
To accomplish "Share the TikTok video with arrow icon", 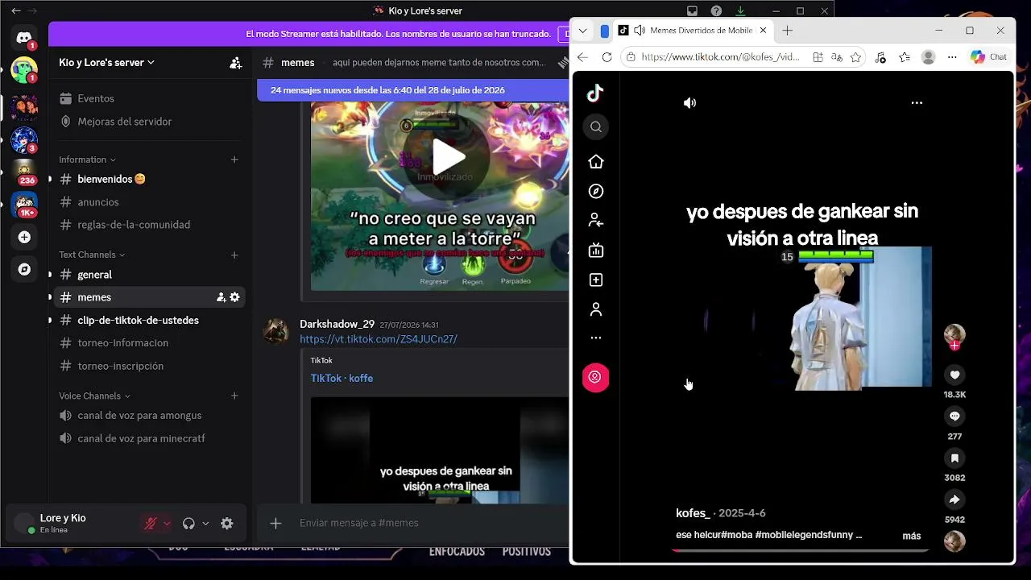I will [954, 499].
